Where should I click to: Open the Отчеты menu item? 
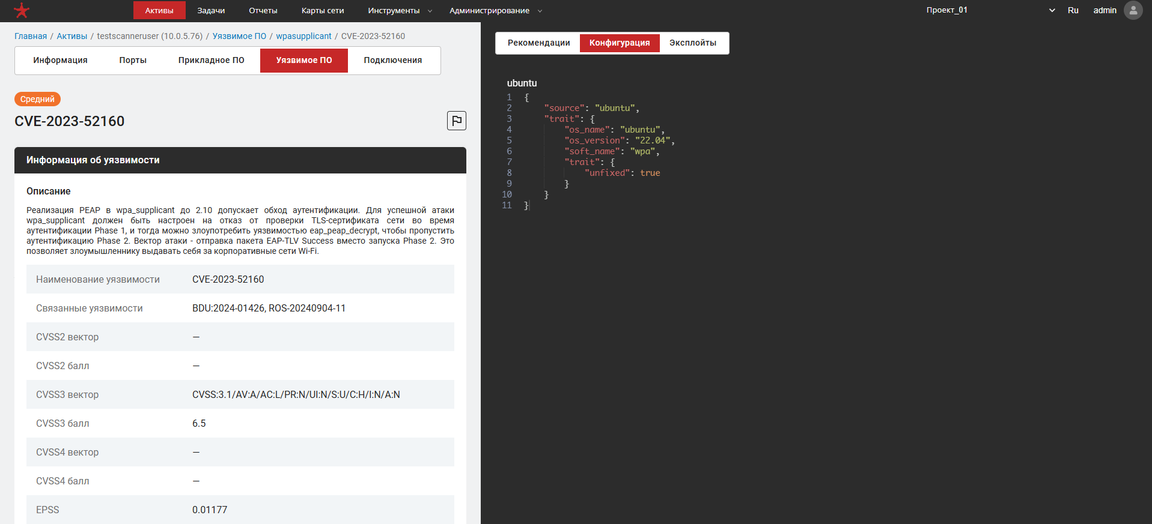tap(263, 10)
